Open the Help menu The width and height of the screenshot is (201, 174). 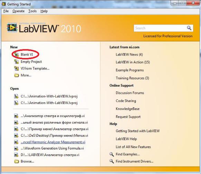44,11
